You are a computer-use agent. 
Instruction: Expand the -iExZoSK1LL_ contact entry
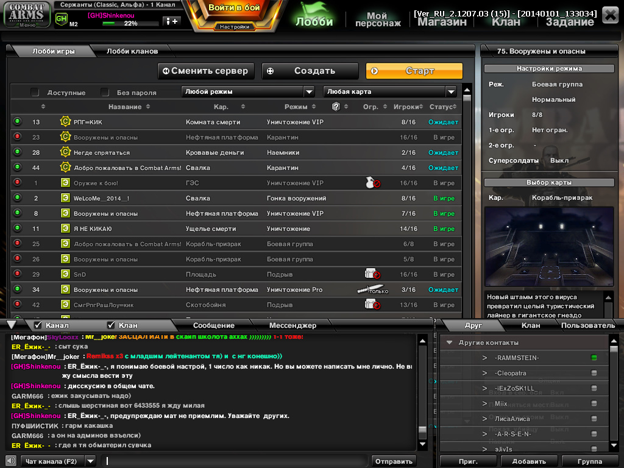[x=484, y=388]
